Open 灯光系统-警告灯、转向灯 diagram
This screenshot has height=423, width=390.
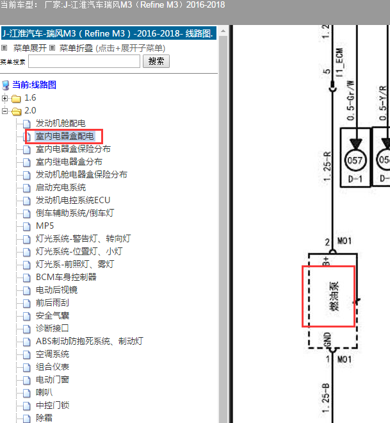83,238
